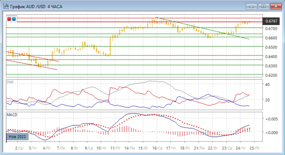285x155 pixels.
Task: Click the 0.6200 price axis level
Action: pos(271,75)
